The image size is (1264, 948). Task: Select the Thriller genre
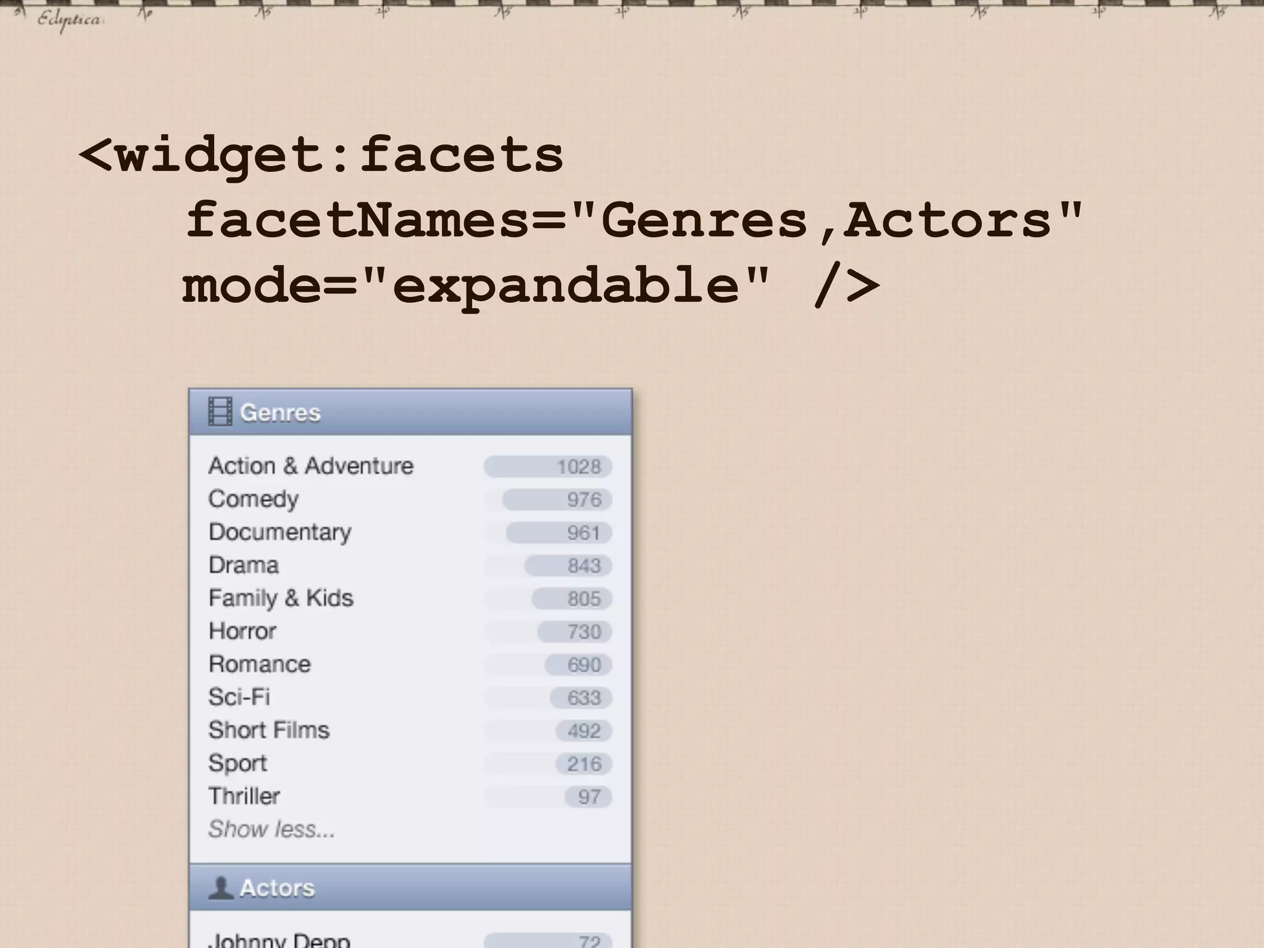[x=244, y=796]
